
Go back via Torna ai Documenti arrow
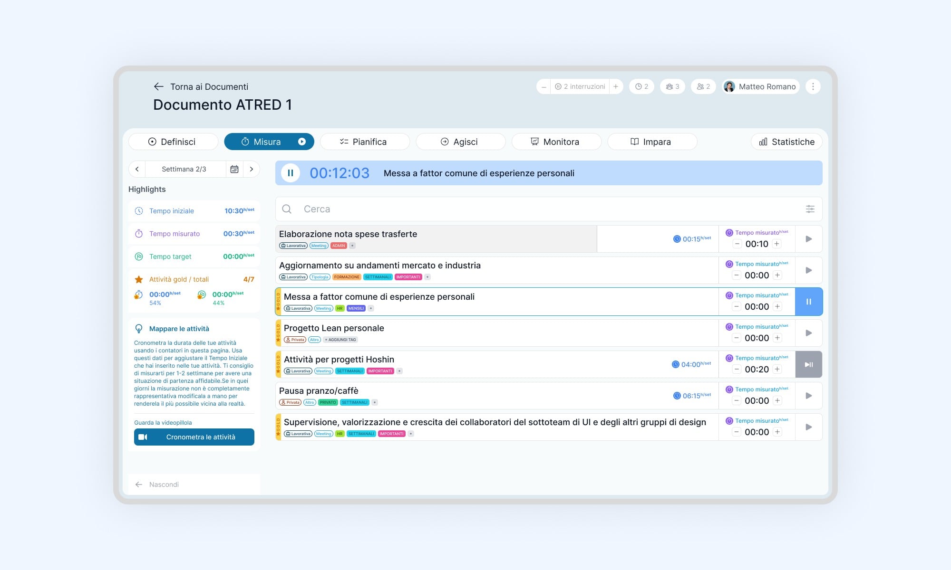click(159, 86)
